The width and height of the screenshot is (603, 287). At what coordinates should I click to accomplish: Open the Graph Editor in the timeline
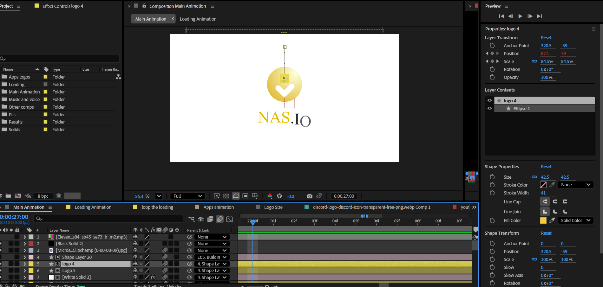(230, 219)
